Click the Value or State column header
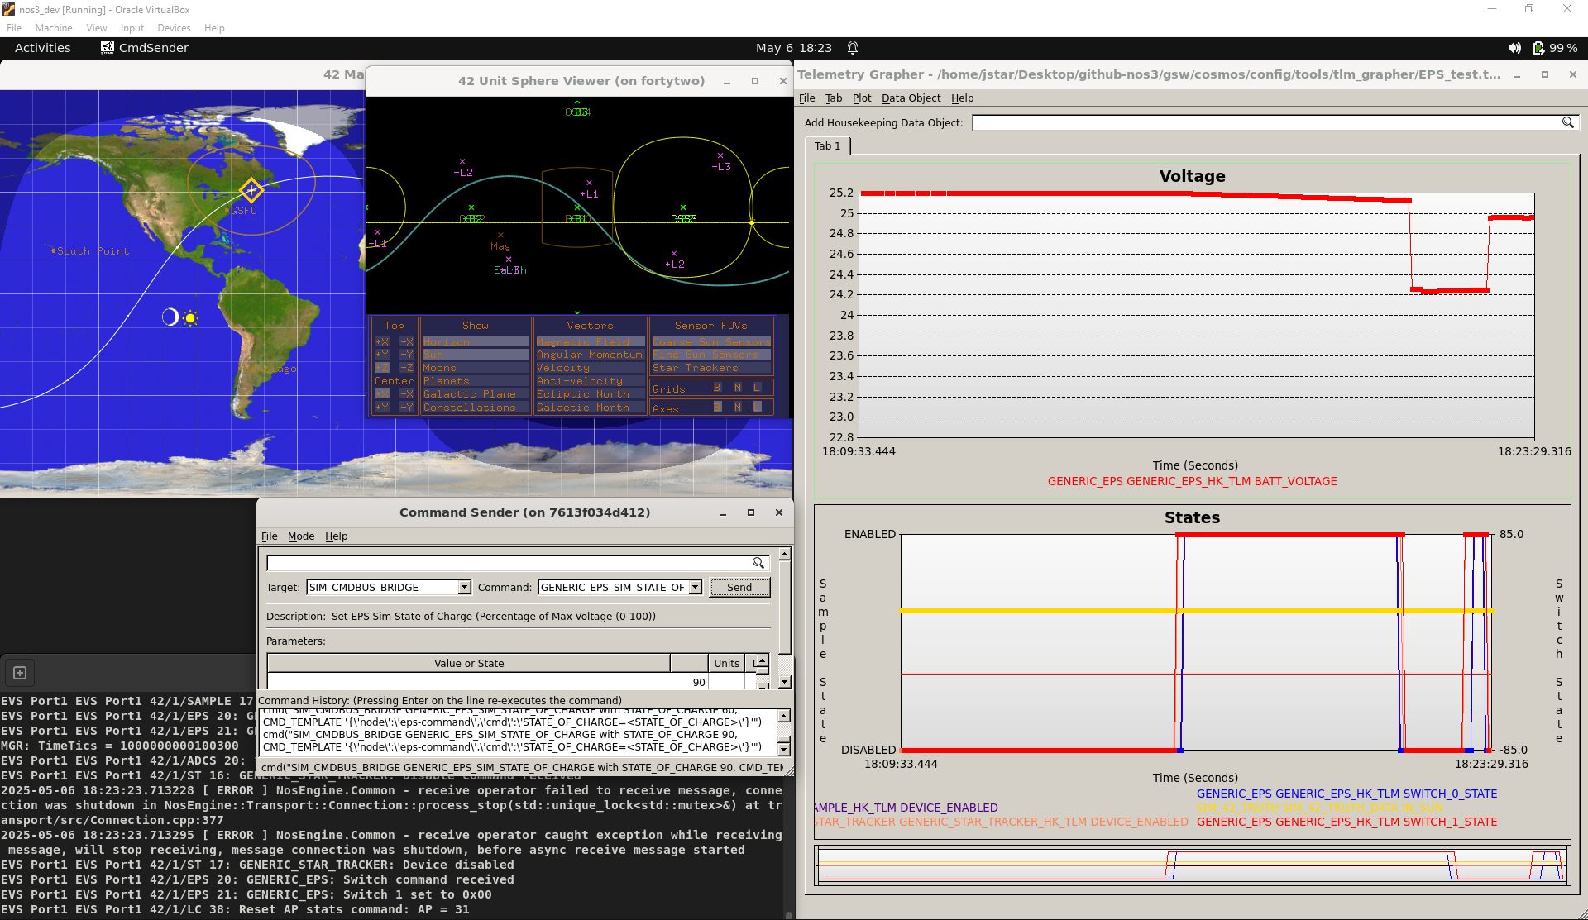The height and width of the screenshot is (920, 1588). [469, 663]
